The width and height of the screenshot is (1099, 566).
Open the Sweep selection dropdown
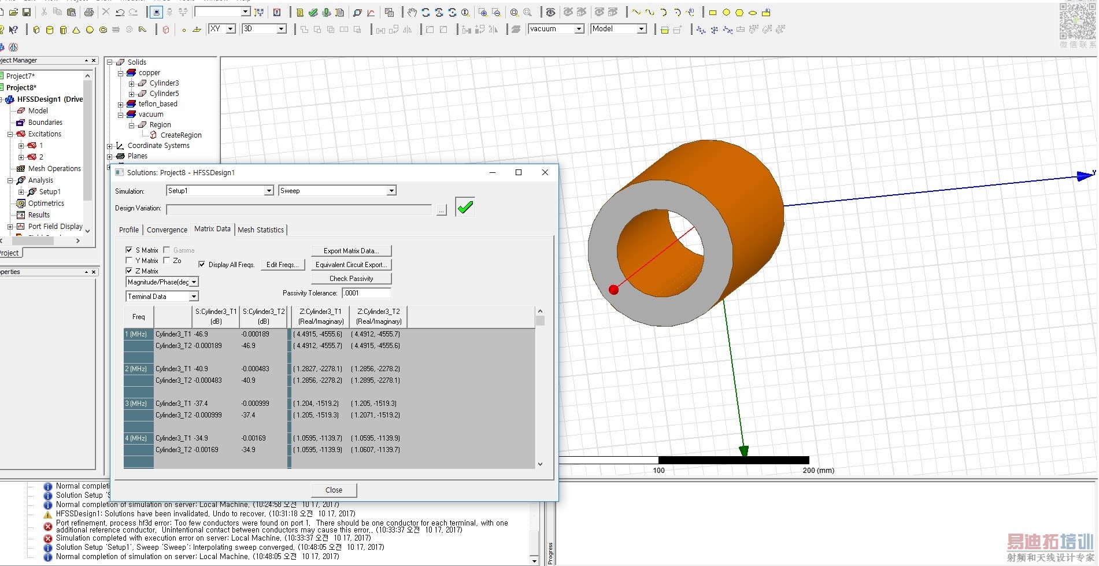point(391,191)
